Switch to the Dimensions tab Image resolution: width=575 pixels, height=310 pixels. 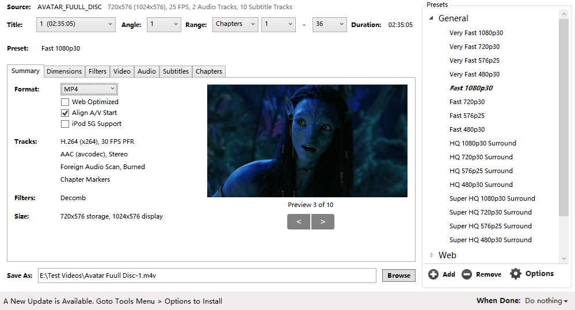(x=64, y=71)
